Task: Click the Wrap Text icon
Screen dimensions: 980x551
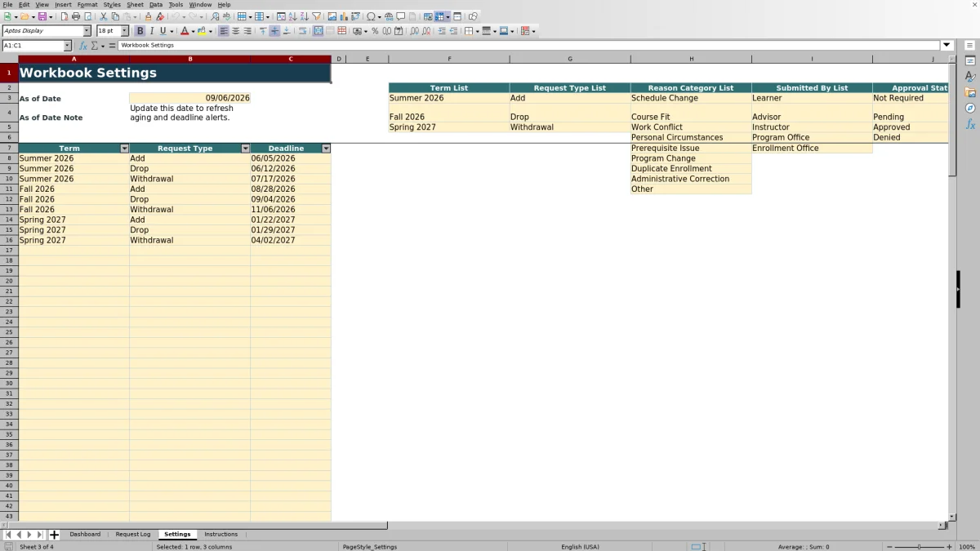Action: click(302, 31)
